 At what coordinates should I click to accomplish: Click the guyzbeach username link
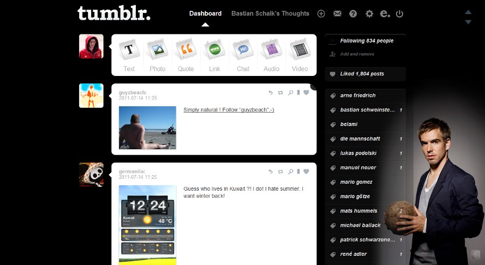pos(133,93)
